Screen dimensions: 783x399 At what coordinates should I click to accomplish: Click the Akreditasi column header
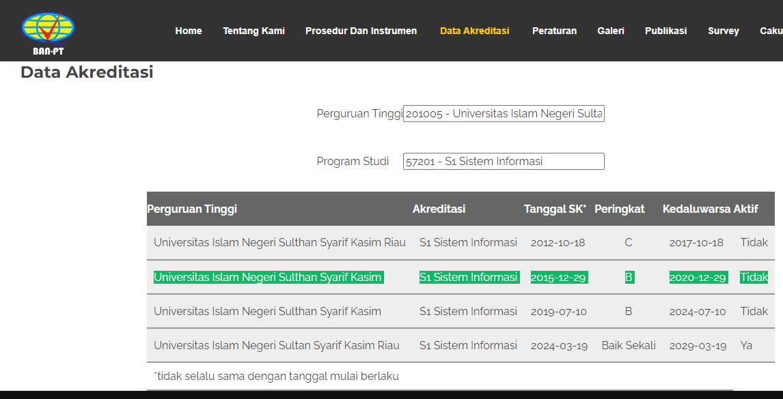[439, 209]
